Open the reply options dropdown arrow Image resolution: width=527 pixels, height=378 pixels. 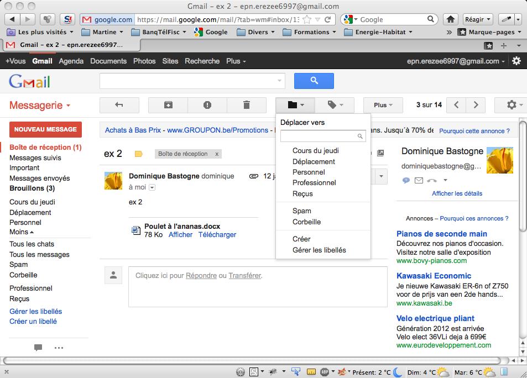pyautogui.click(x=381, y=176)
